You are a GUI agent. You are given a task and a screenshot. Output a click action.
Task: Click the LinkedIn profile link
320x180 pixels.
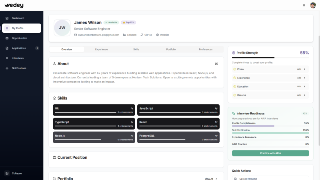coord(130,35)
